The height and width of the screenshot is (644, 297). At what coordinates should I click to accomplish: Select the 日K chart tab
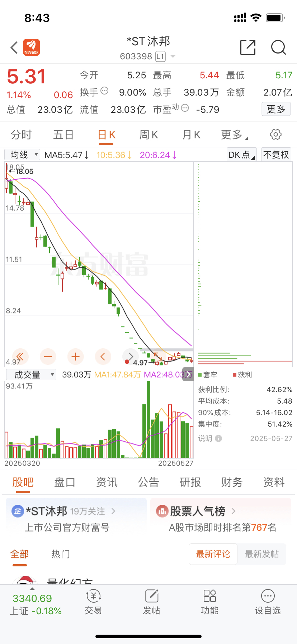click(107, 135)
